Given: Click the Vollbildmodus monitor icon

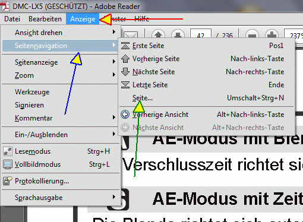Looking at the screenshot, I should point(8,164).
